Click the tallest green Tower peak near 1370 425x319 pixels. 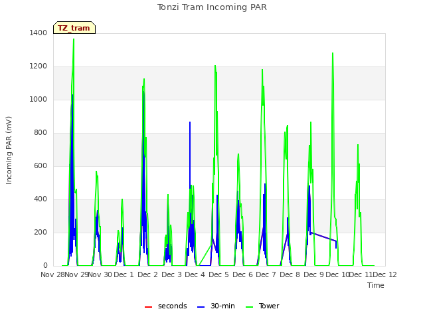click(74, 41)
